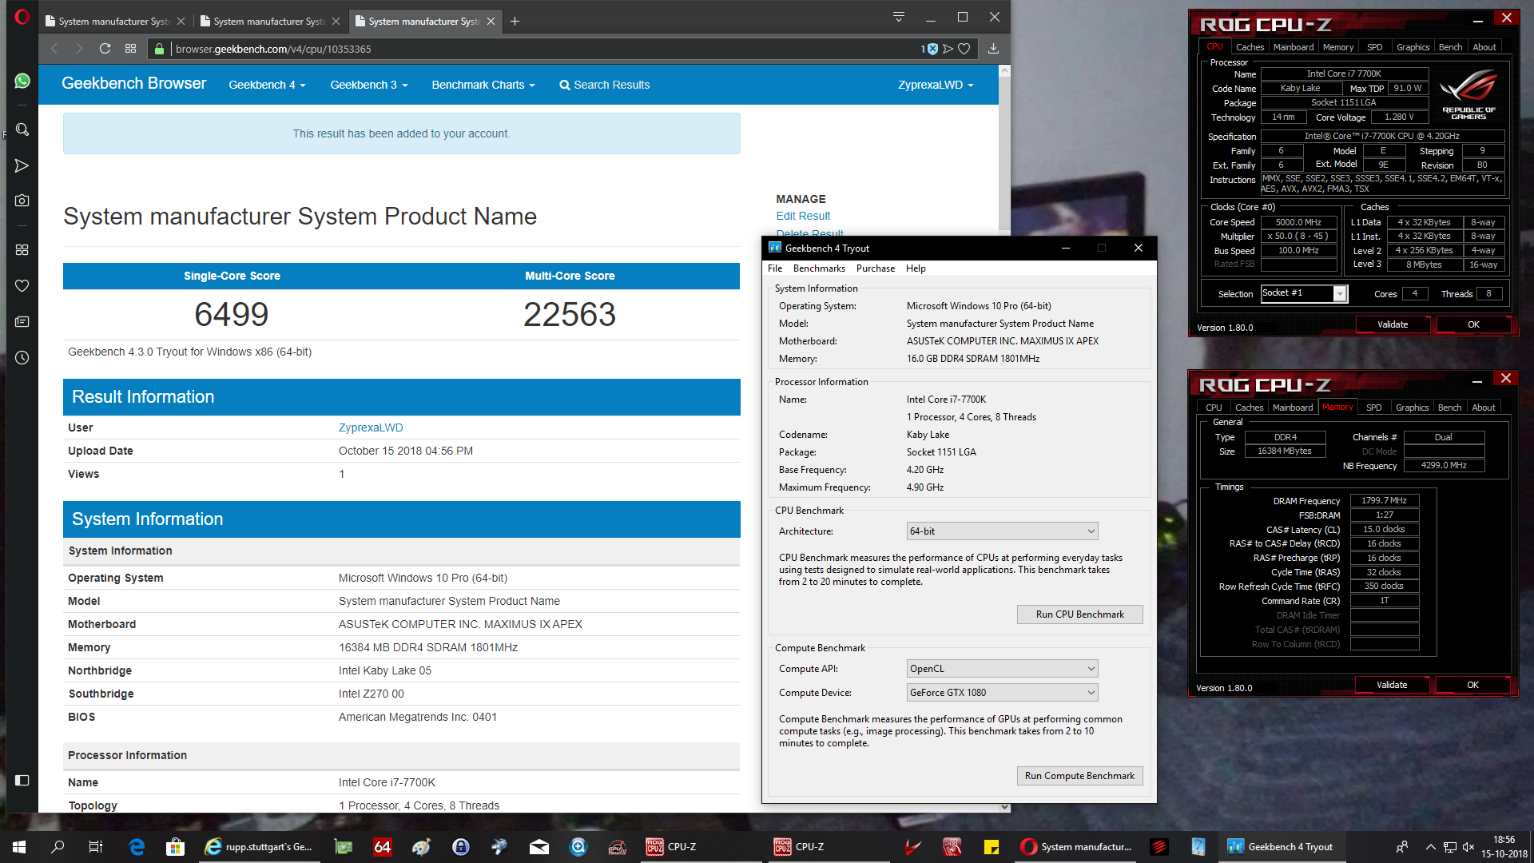
Task: Open the Mail taskbar icon
Action: [539, 847]
